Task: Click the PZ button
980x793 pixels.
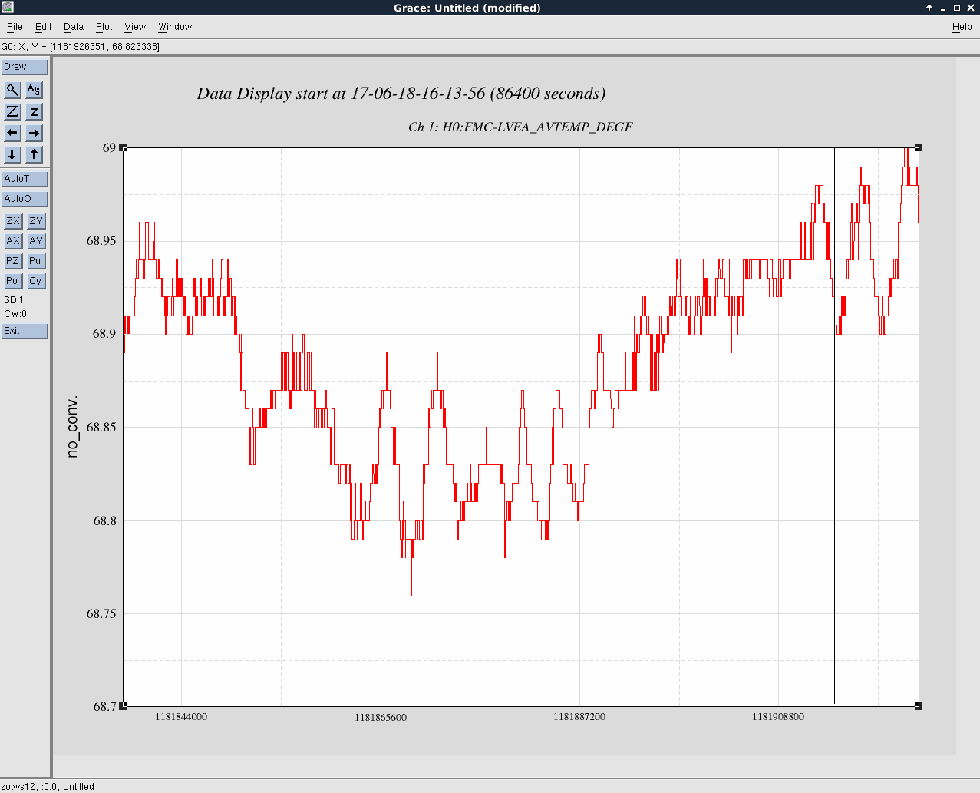Action: [x=13, y=261]
